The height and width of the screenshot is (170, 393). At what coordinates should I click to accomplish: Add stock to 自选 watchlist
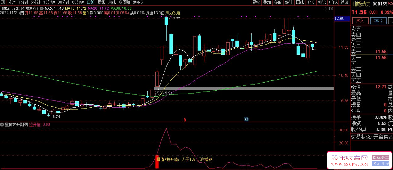(x=333, y=2)
